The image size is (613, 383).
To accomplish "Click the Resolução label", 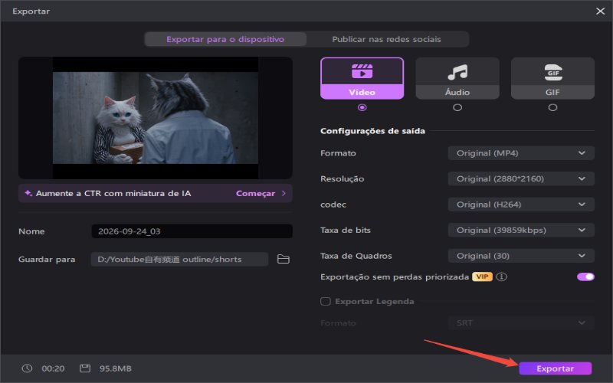I will pos(342,178).
